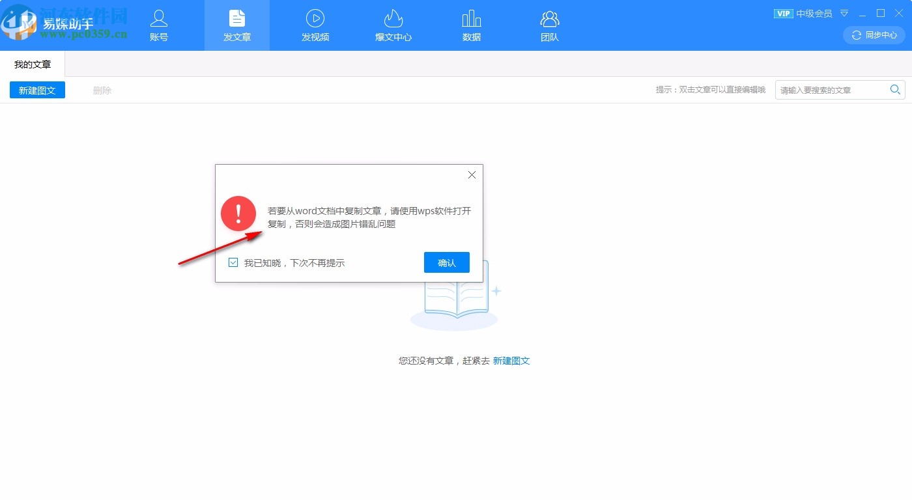Open the membership level dropdown arrow
912x500 pixels.
[844, 13]
